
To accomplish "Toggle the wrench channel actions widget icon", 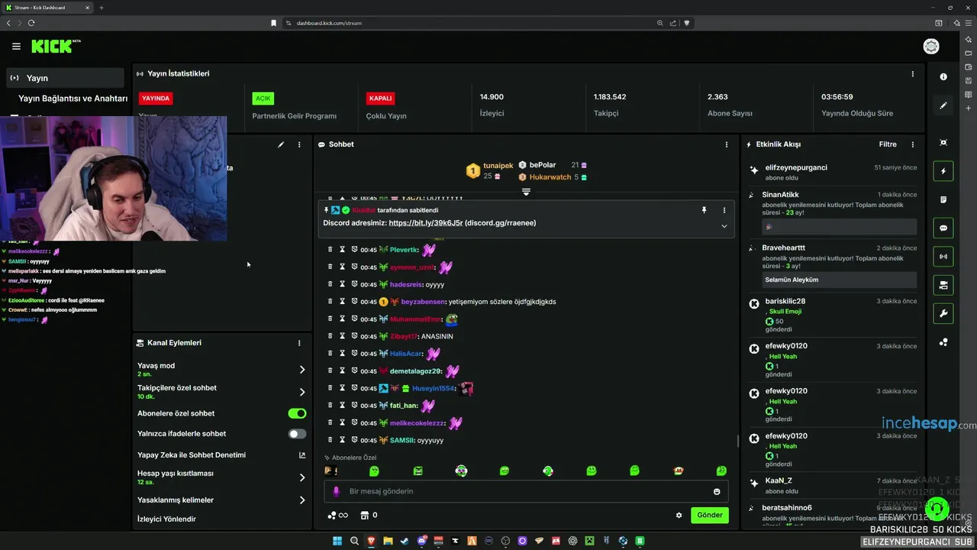I will pos(943,314).
